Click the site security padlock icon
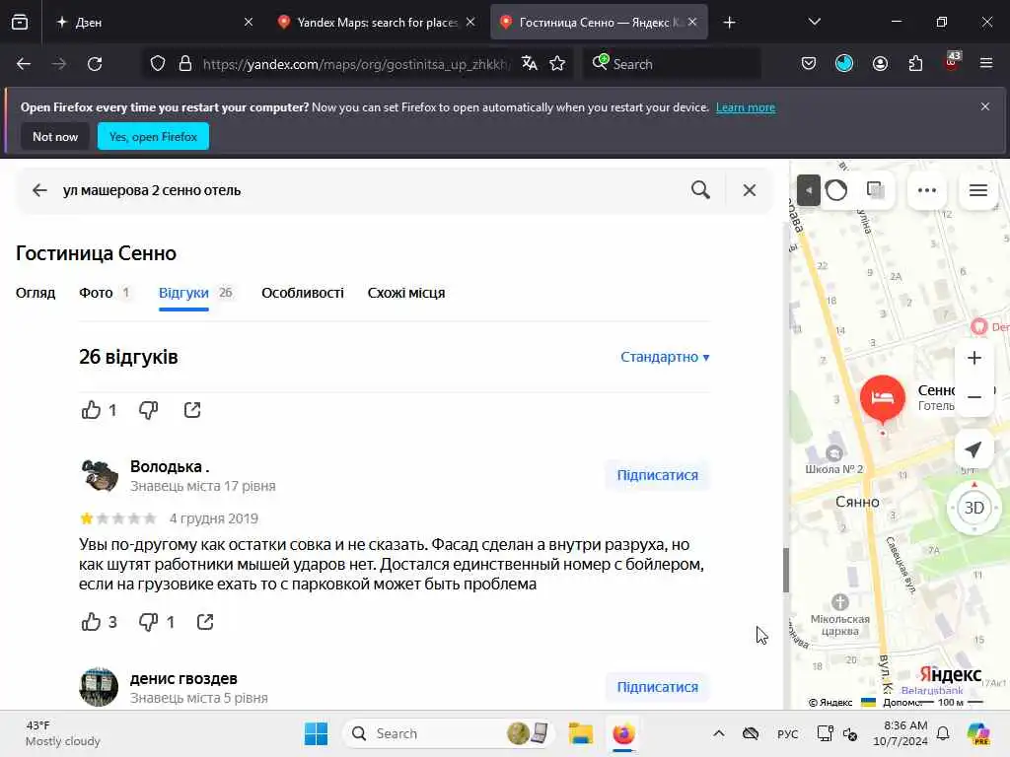 (185, 64)
